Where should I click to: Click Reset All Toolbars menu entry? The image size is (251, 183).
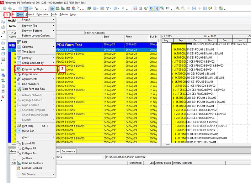tap(32, 163)
